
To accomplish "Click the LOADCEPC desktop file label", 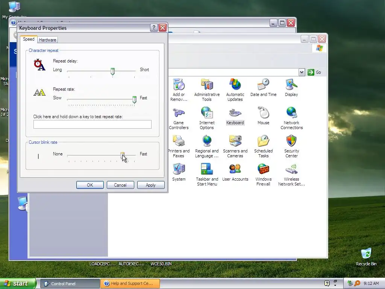I will (x=102, y=264).
